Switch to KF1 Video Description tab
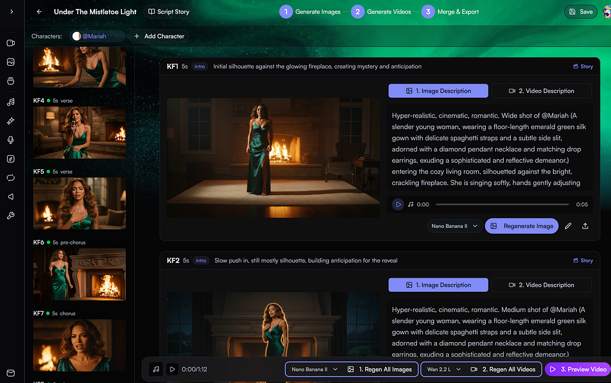 [x=541, y=91]
